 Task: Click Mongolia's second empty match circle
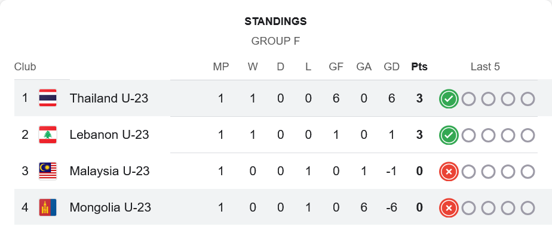(488, 208)
